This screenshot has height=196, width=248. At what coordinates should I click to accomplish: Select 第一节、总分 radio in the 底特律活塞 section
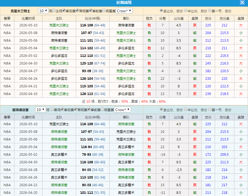(210, 109)
